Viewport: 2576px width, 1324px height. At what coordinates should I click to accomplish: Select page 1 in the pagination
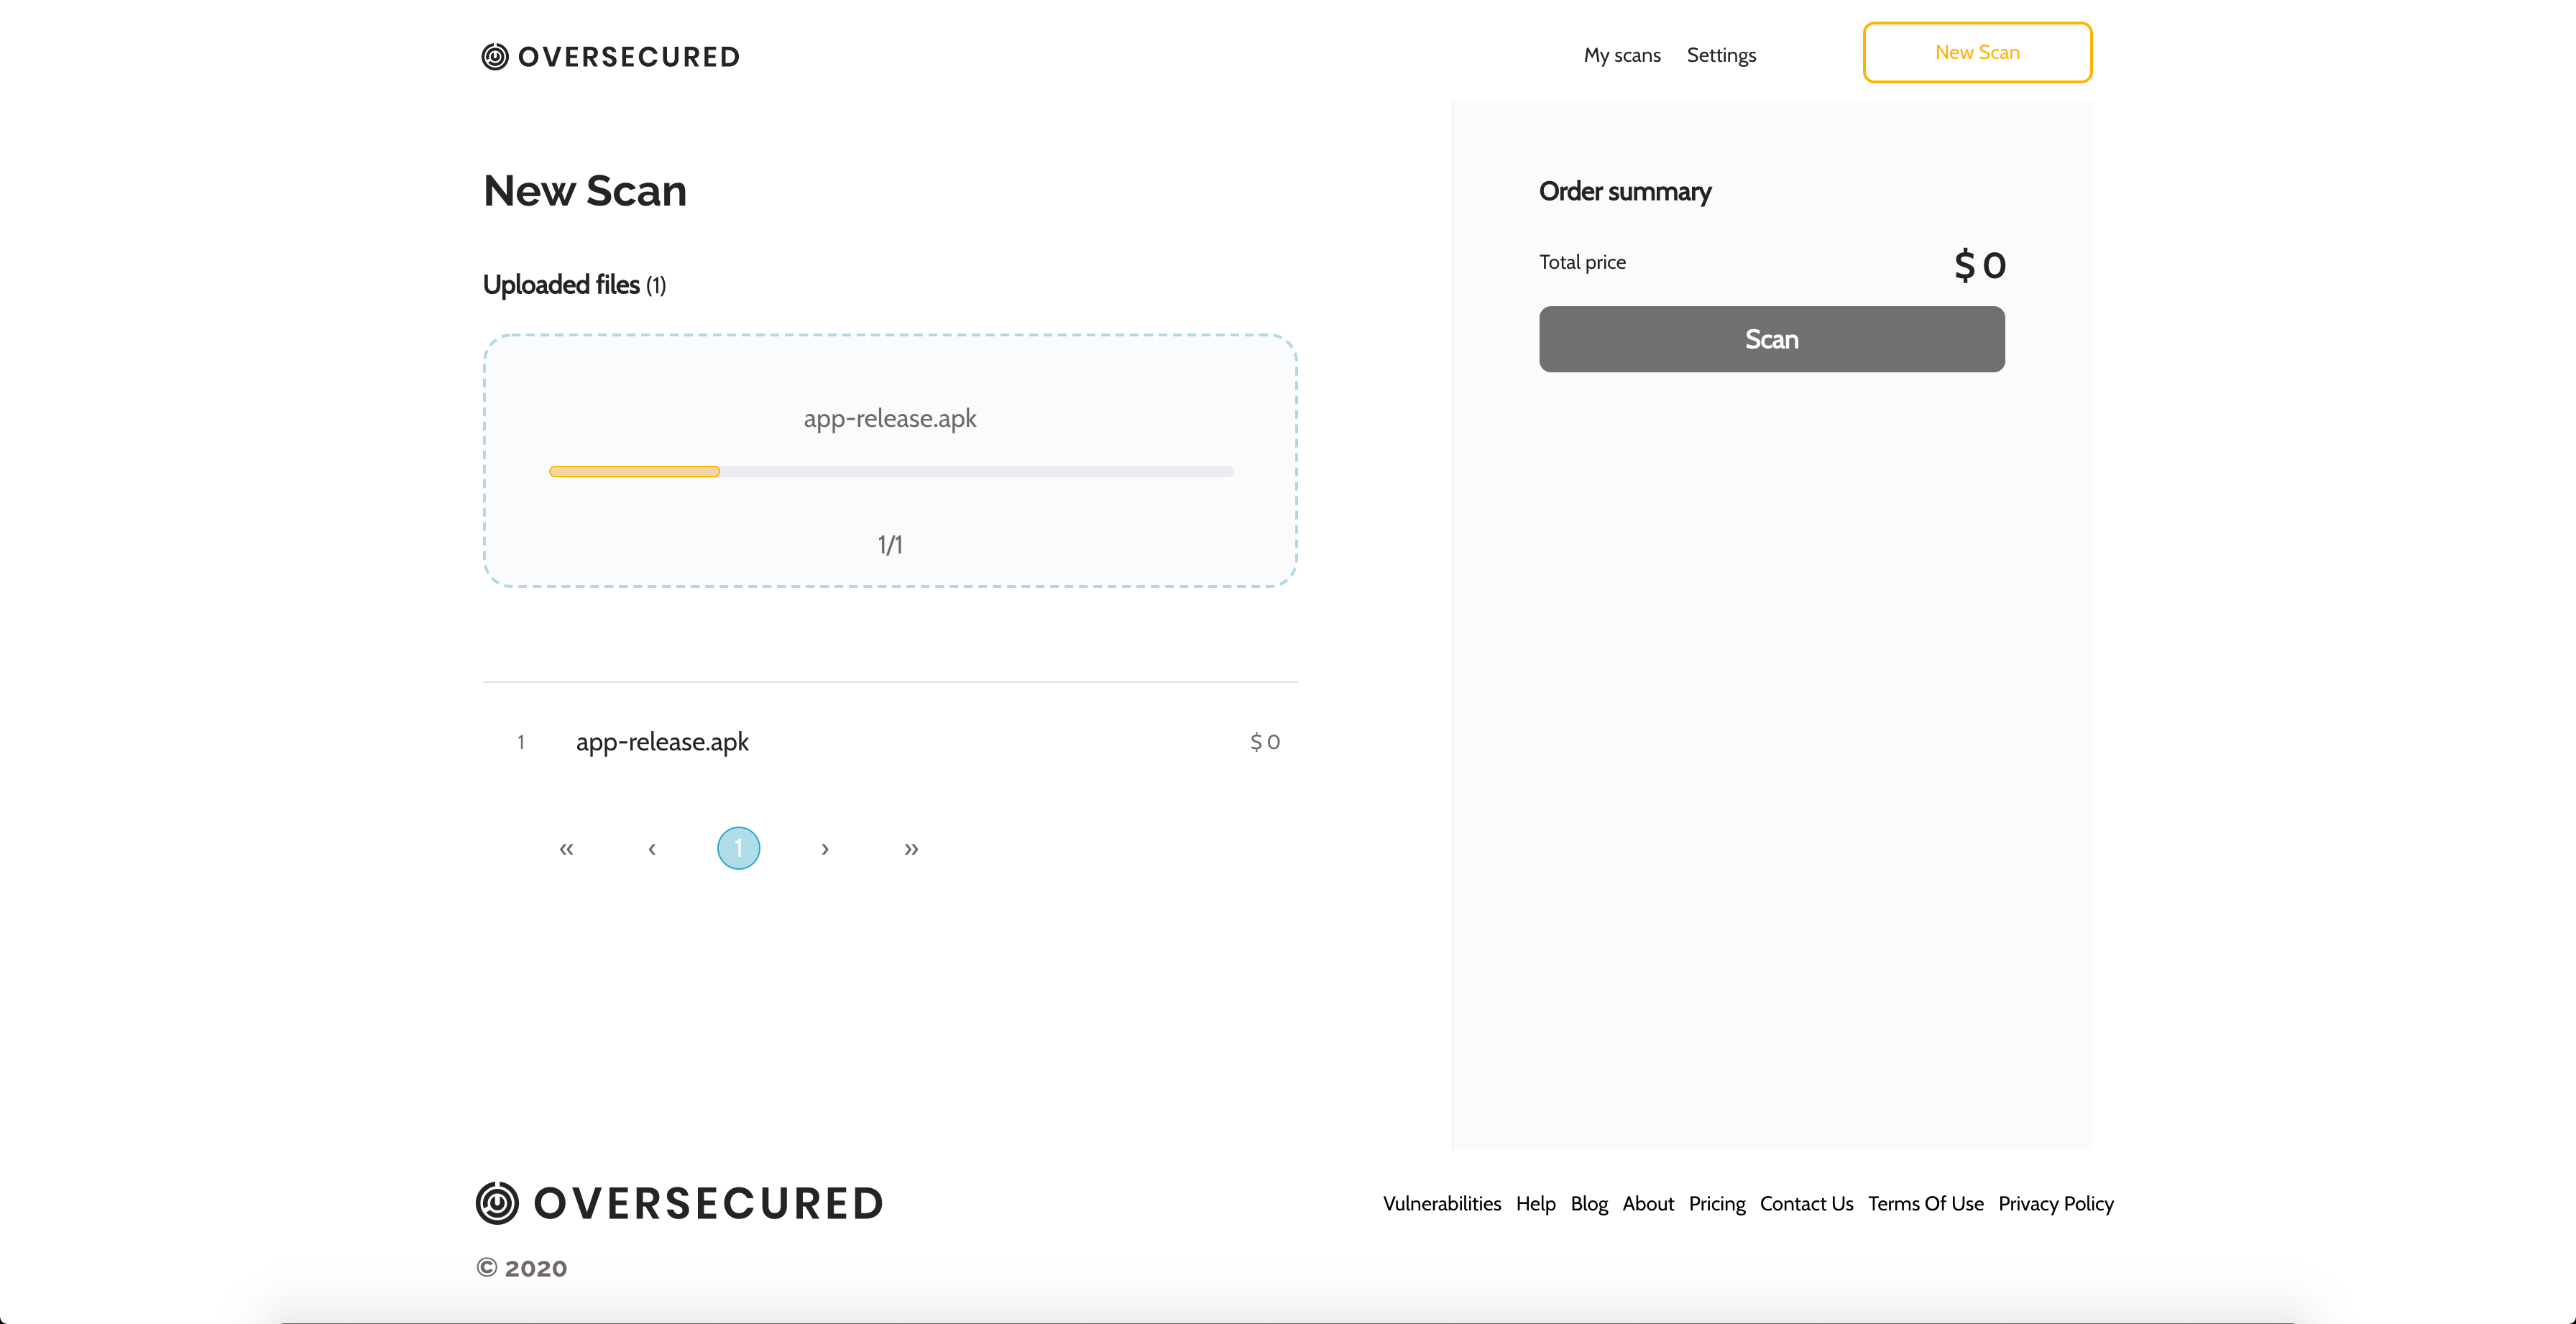coord(738,848)
